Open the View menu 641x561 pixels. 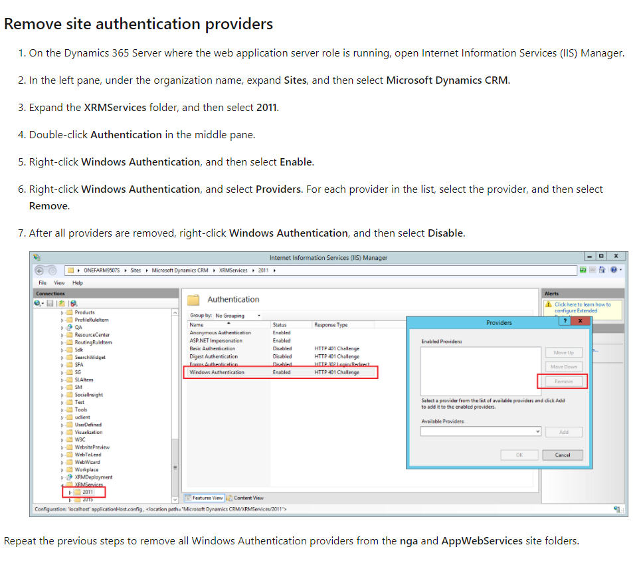pyautogui.click(x=59, y=282)
